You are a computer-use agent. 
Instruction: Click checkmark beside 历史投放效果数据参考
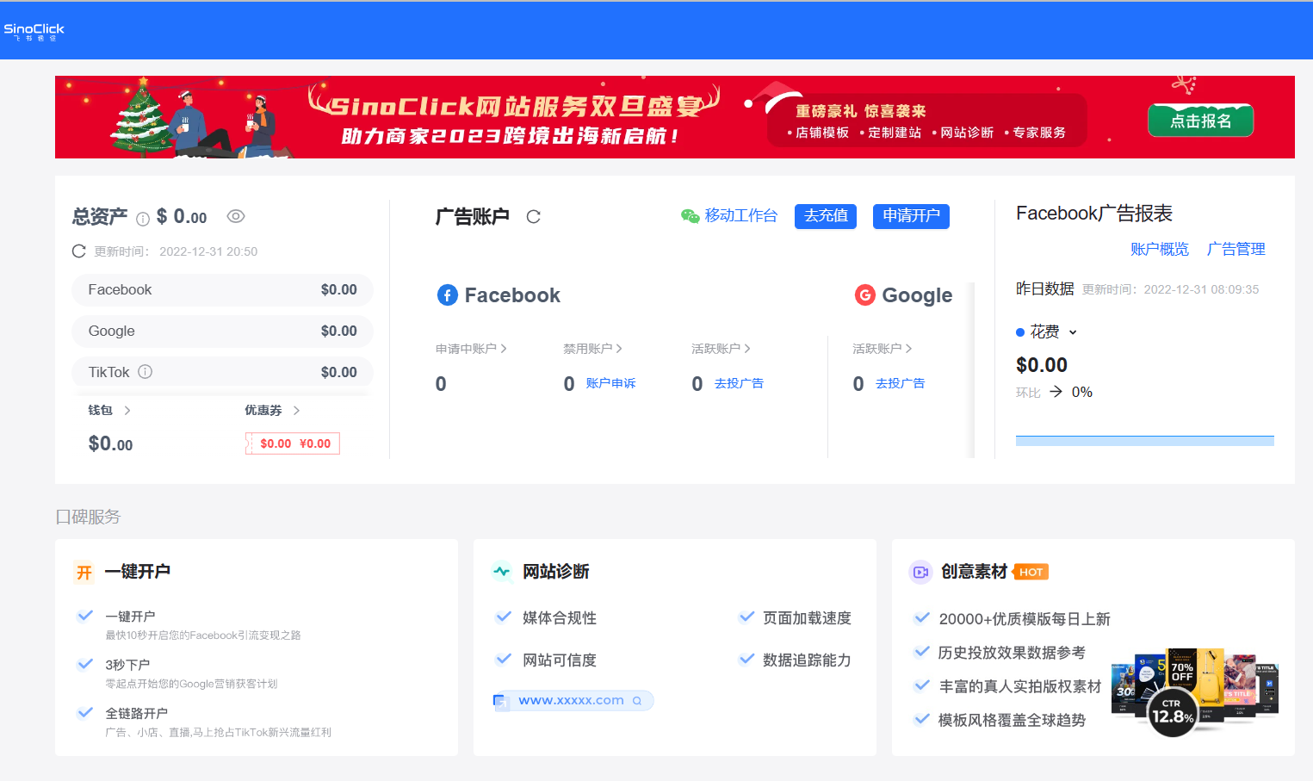pos(922,652)
